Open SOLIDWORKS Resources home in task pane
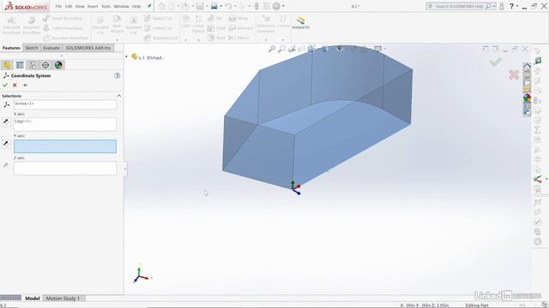The image size is (549, 308). 527,66
